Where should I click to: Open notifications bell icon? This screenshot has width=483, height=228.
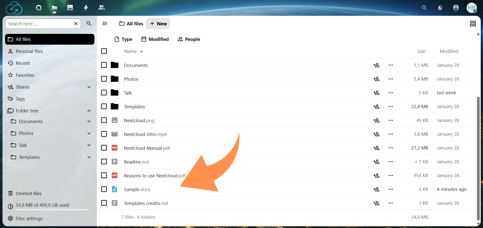[x=440, y=8]
